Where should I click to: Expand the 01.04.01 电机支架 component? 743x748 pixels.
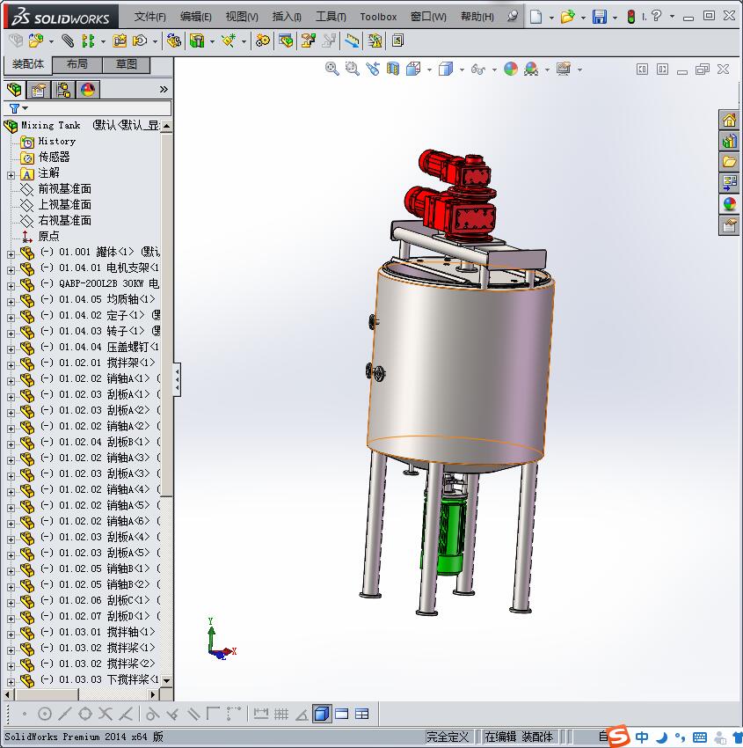[11, 270]
